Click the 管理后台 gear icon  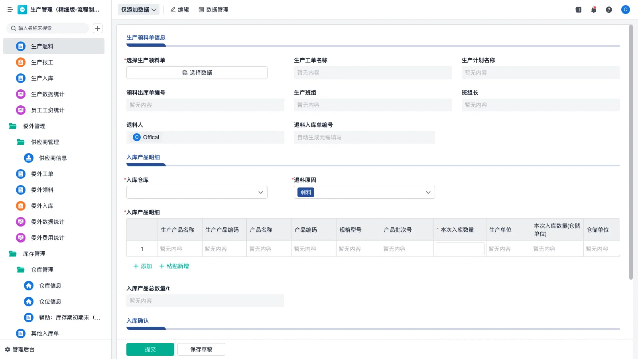pos(7,349)
